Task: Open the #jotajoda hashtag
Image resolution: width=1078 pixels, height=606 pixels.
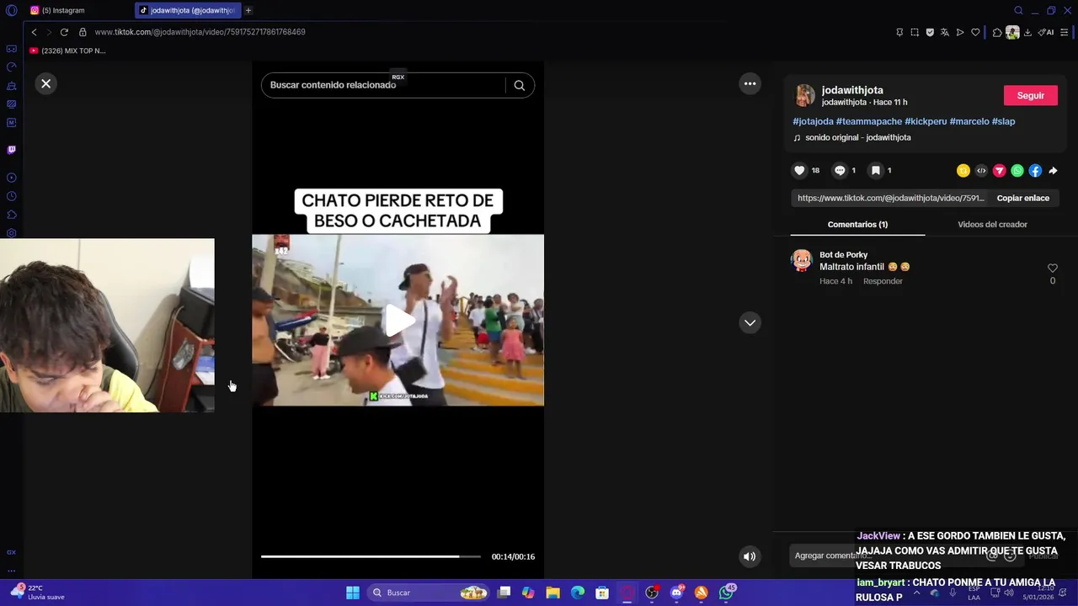Action: (x=813, y=121)
